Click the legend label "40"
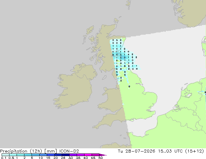The height and width of the screenshot is (159, 206). pos(85,158)
